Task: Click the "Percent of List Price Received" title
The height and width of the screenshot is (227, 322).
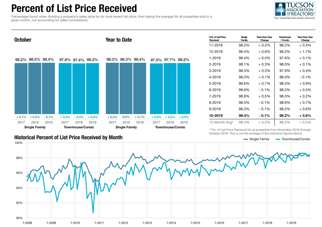Action: click(x=74, y=8)
